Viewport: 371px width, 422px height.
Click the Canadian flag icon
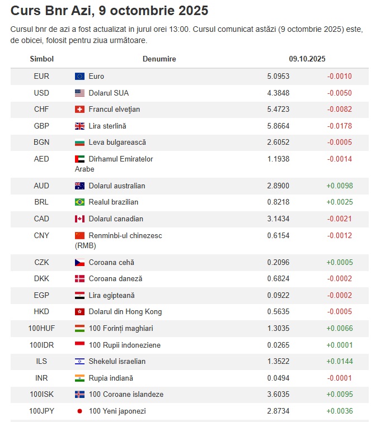pos(79,219)
